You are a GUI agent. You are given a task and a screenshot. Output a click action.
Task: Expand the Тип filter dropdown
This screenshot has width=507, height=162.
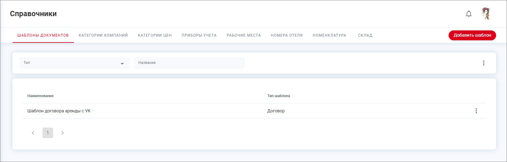[75, 63]
